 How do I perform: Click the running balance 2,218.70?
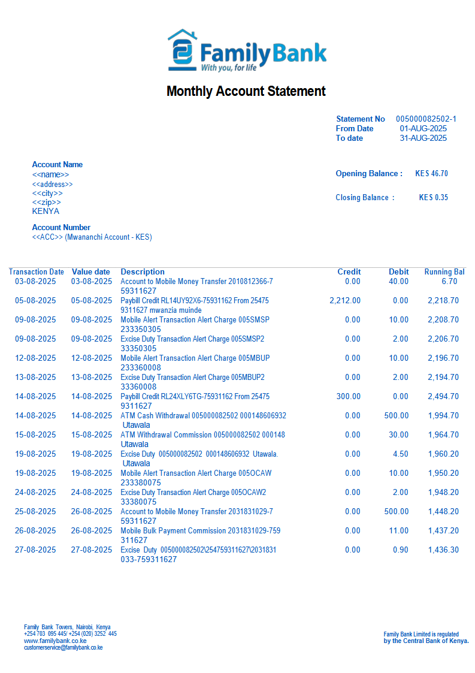[x=443, y=300]
